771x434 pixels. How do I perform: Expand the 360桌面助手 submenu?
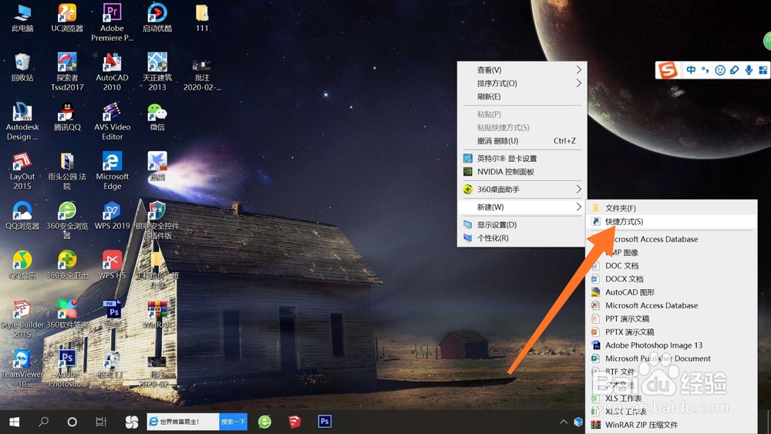pyautogui.click(x=522, y=189)
